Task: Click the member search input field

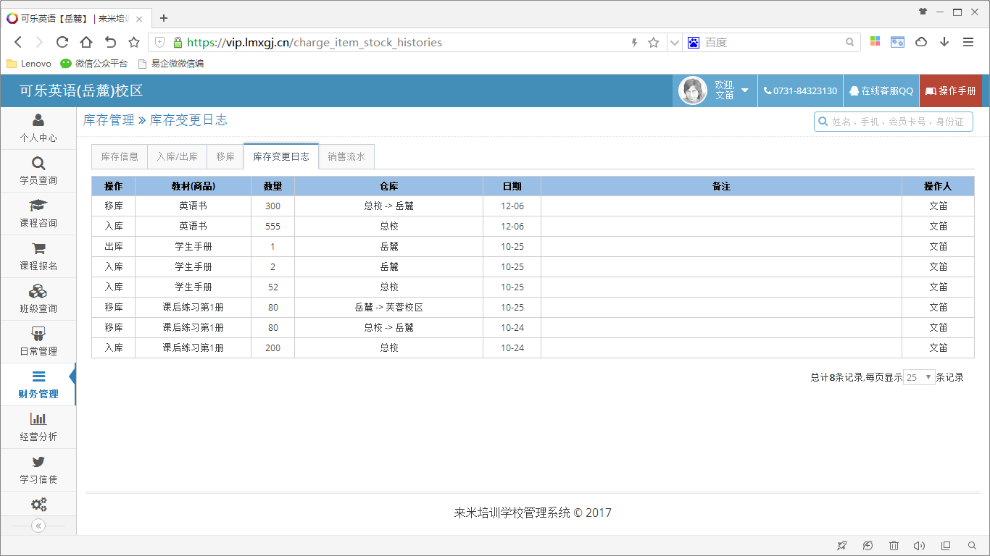Action: [899, 122]
